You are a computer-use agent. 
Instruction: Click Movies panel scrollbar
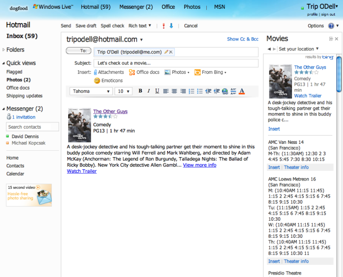coord(339,74)
